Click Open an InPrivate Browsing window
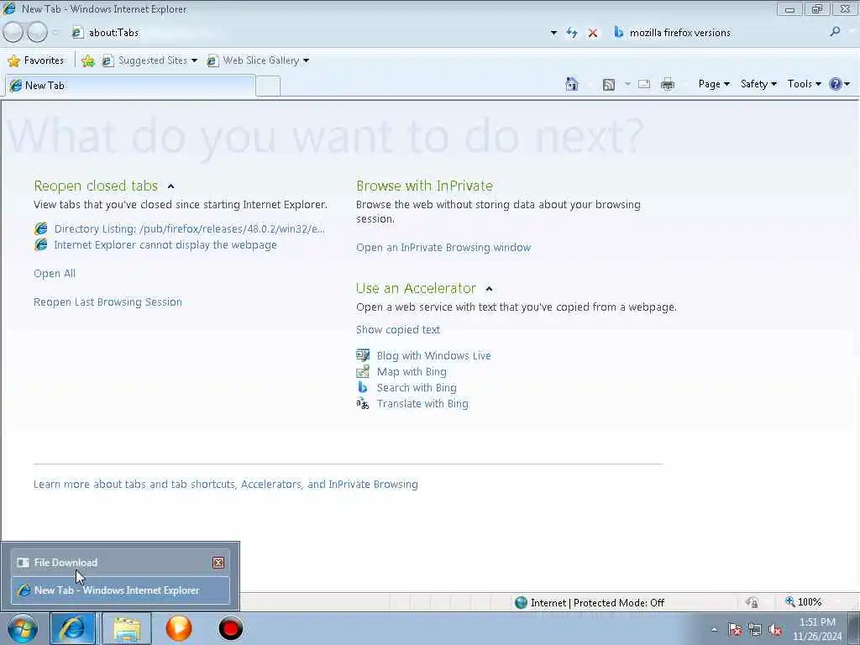Image resolution: width=860 pixels, height=645 pixels. pos(443,248)
